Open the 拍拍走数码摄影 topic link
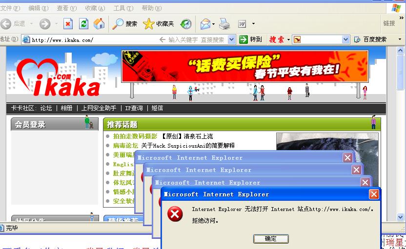This screenshot has height=249, width=406. tap(135, 136)
